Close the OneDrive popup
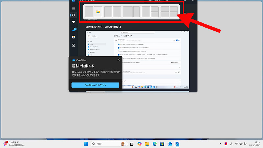 (119, 60)
